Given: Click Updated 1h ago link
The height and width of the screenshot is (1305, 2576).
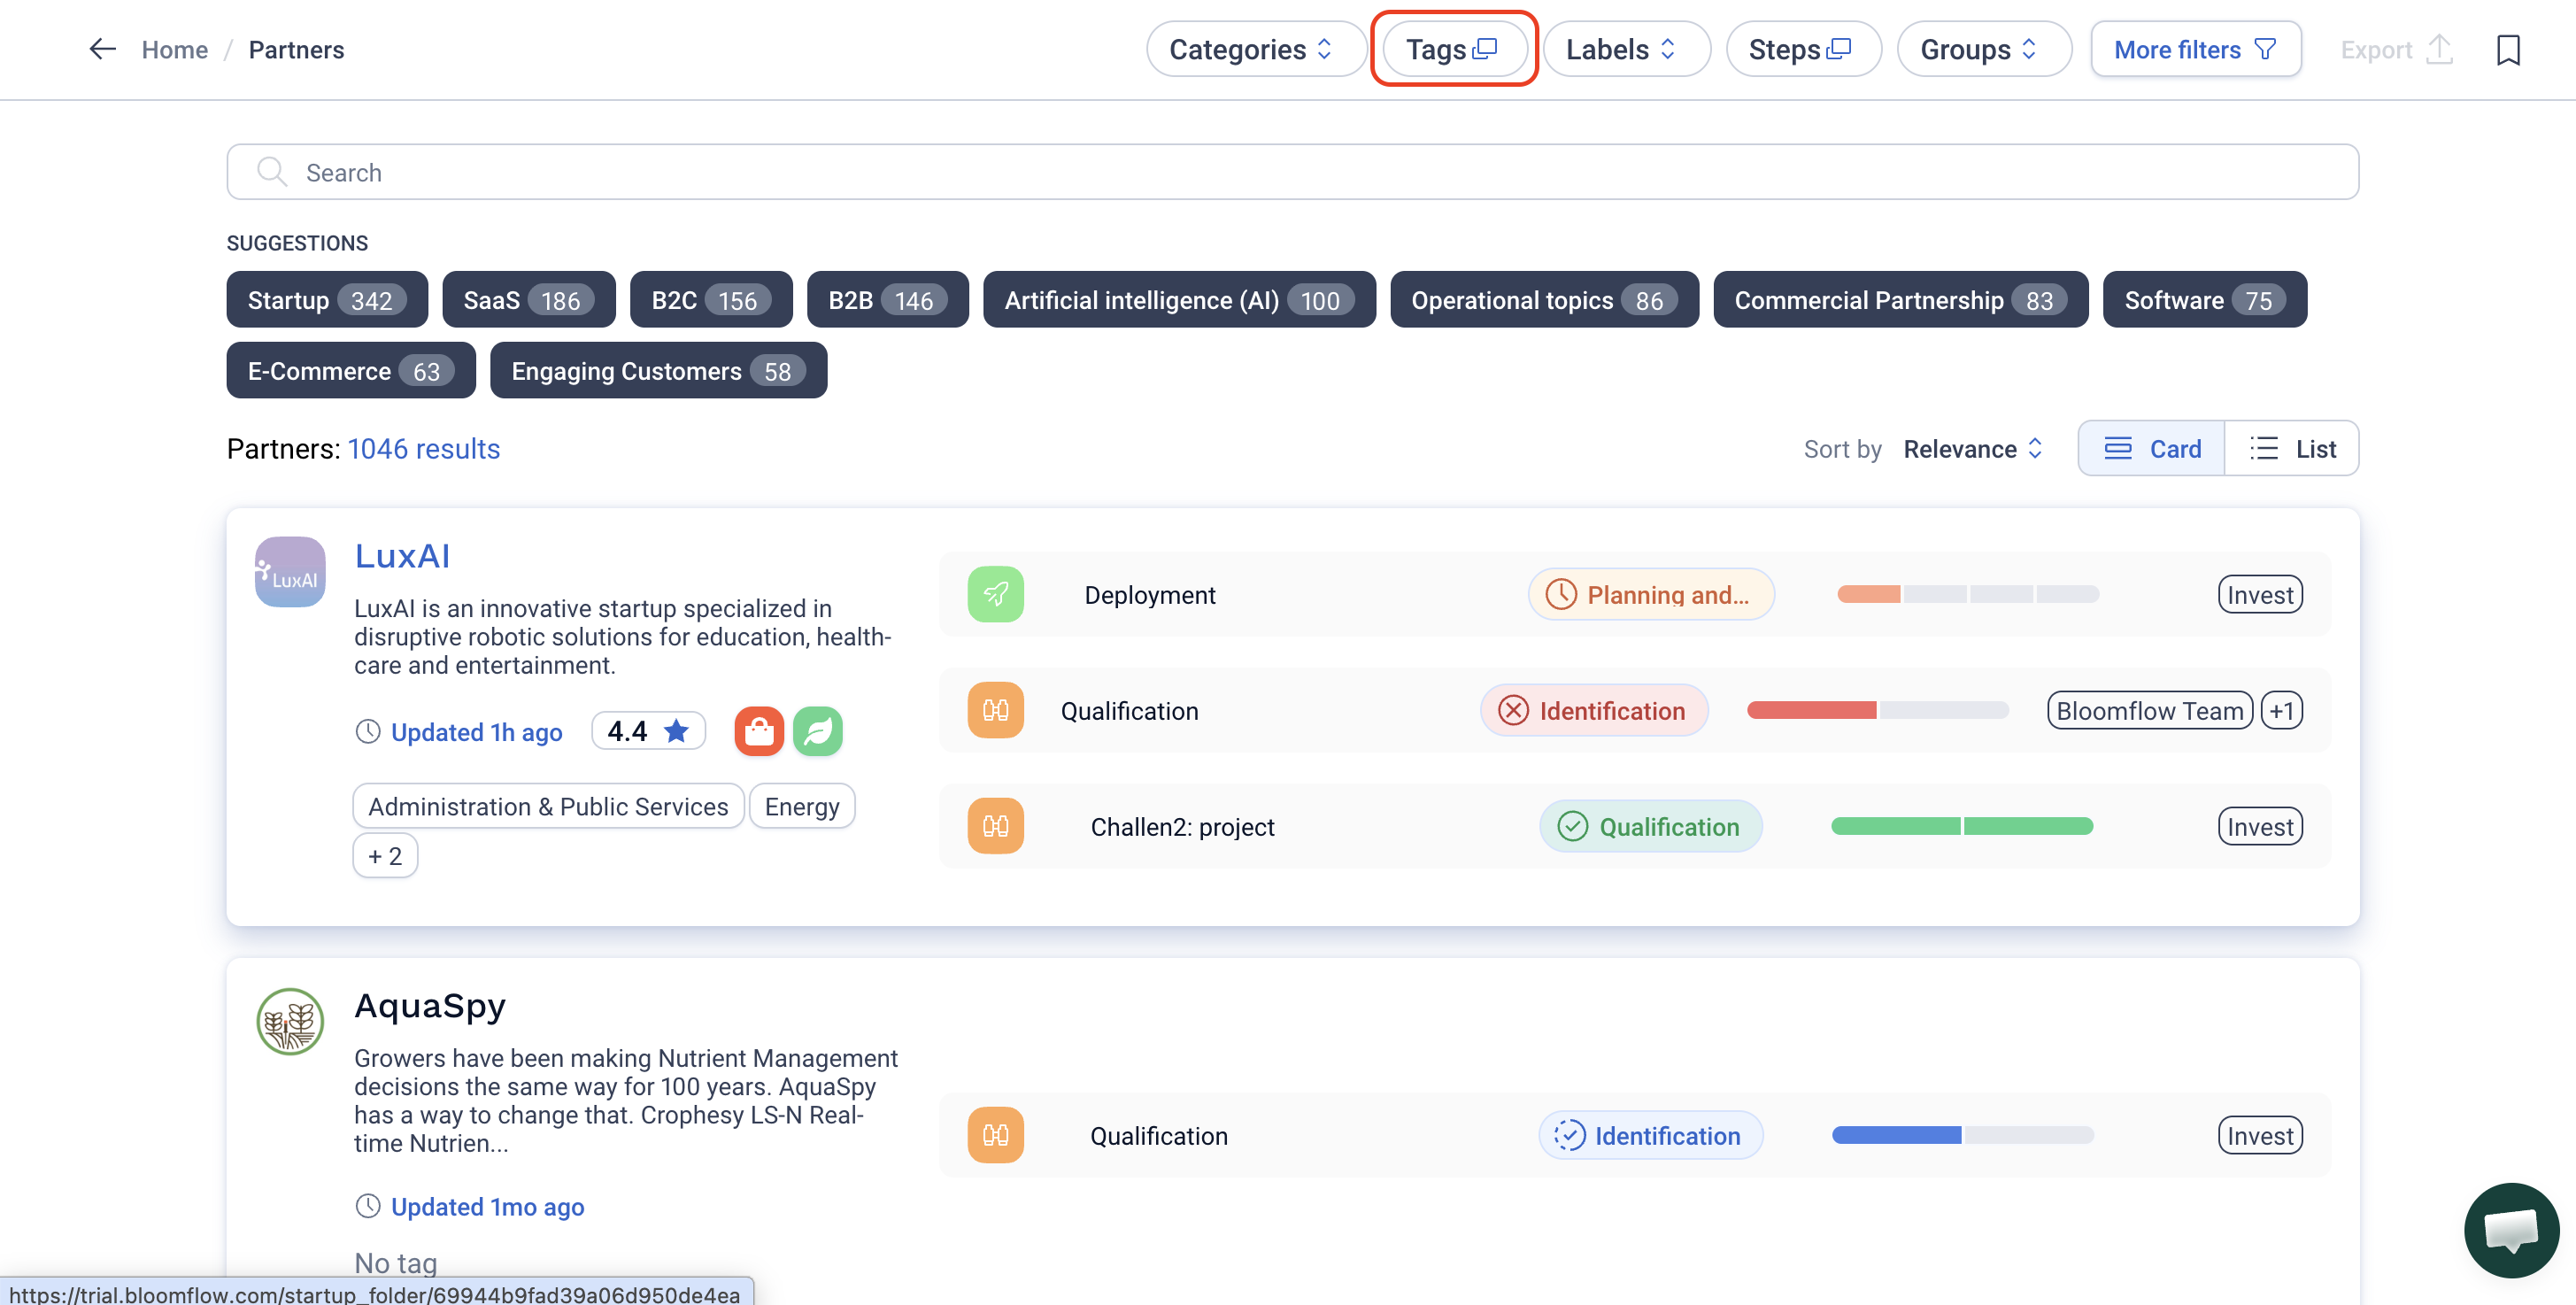Looking at the screenshot, I should pyautogui.click(x=476, y=732).
